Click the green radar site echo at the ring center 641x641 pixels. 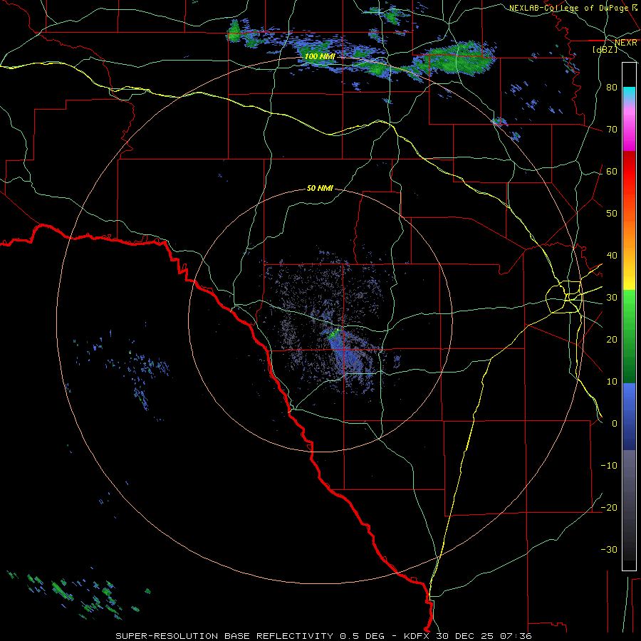[x=335, y=333]
